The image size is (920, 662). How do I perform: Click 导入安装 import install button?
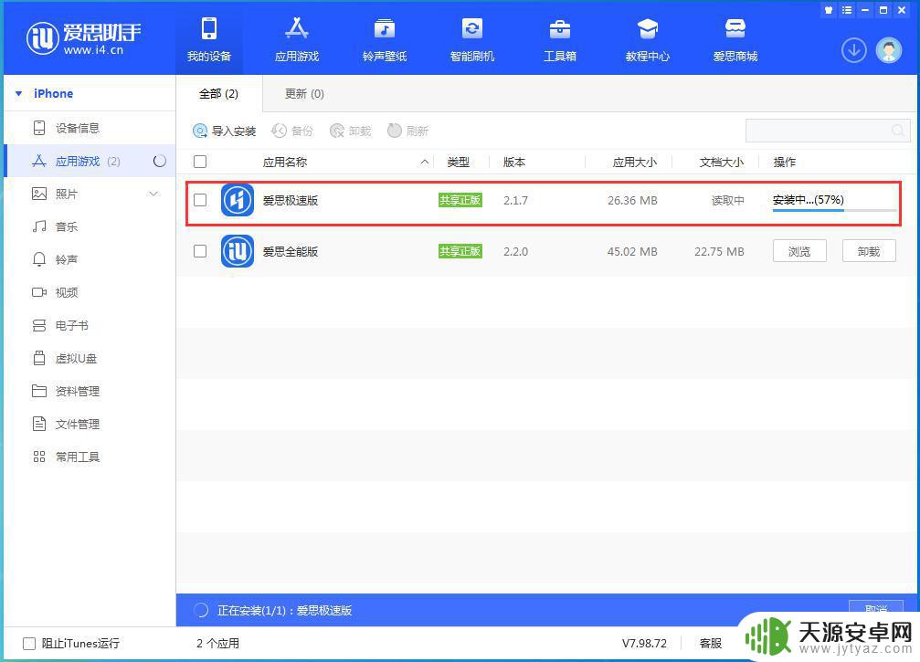tap(224, 131)
